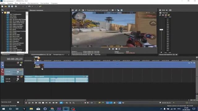Open the Help menu
The height and width of the screenshot is (111, 198).
[54, 3]
